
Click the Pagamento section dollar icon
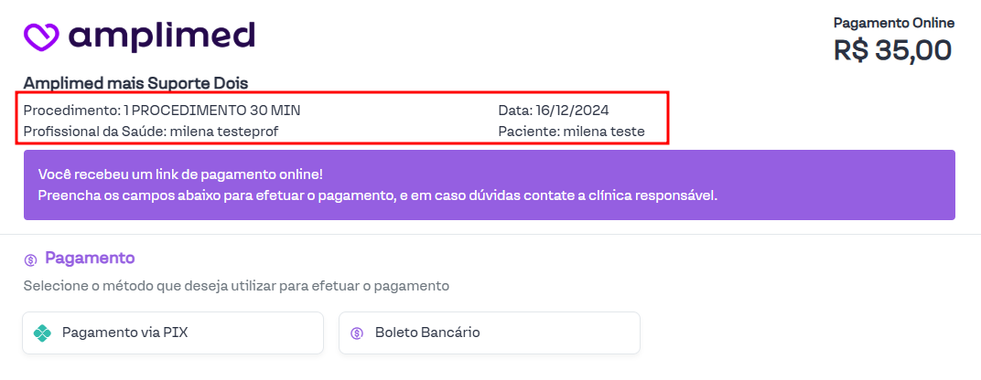[x=31, y=259]
